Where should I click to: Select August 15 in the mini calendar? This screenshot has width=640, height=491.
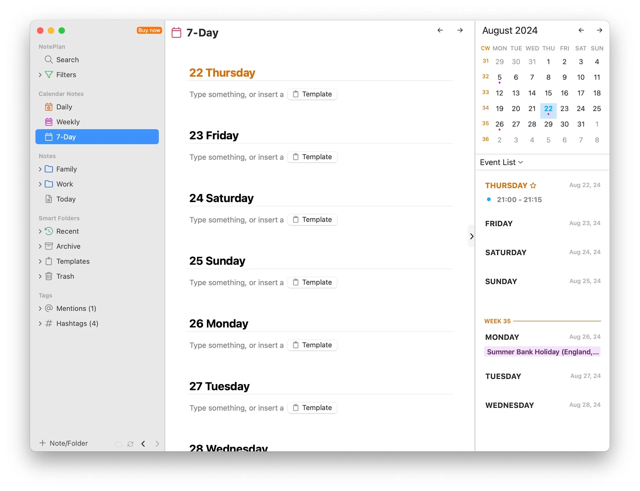[x=548, y=93]
